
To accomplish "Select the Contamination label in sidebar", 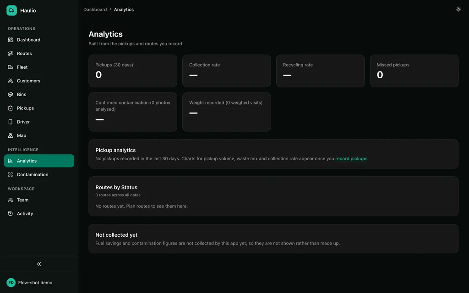I will [33, 174].
